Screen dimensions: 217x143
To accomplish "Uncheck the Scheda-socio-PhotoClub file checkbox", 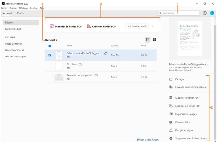I will coord(50,55).
